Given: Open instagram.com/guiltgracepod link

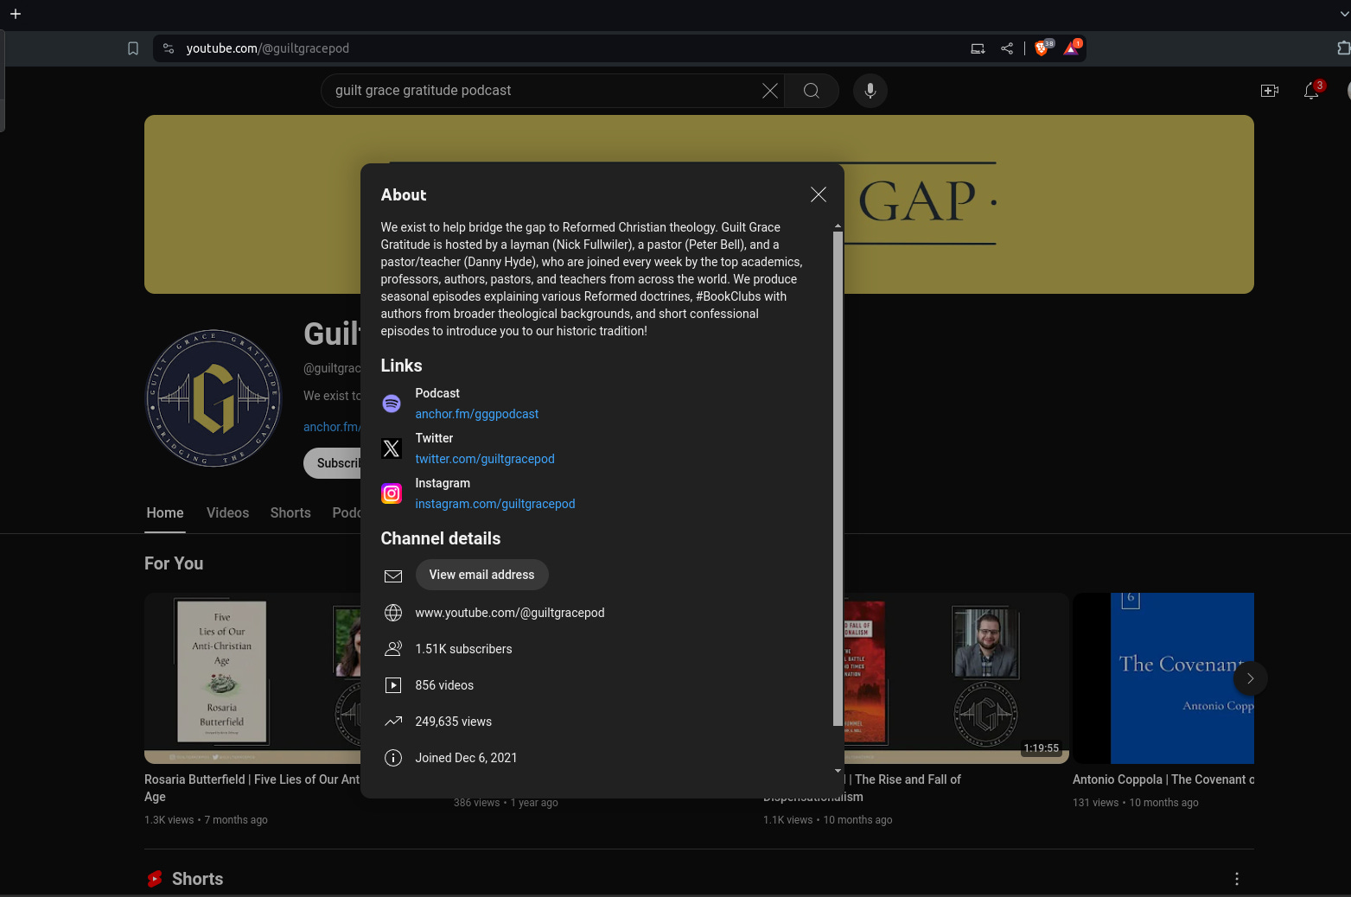Looking at the screenshot, I should click(x=494, y=504).
